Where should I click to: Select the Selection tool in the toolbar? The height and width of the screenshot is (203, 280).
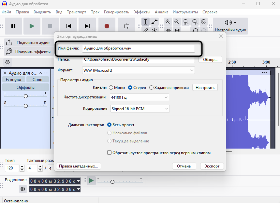145,22
